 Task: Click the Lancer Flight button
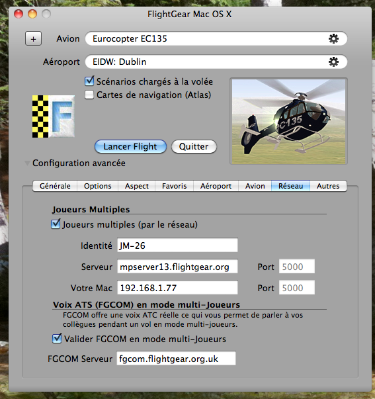pyautogui.click(x=130, y=147)
